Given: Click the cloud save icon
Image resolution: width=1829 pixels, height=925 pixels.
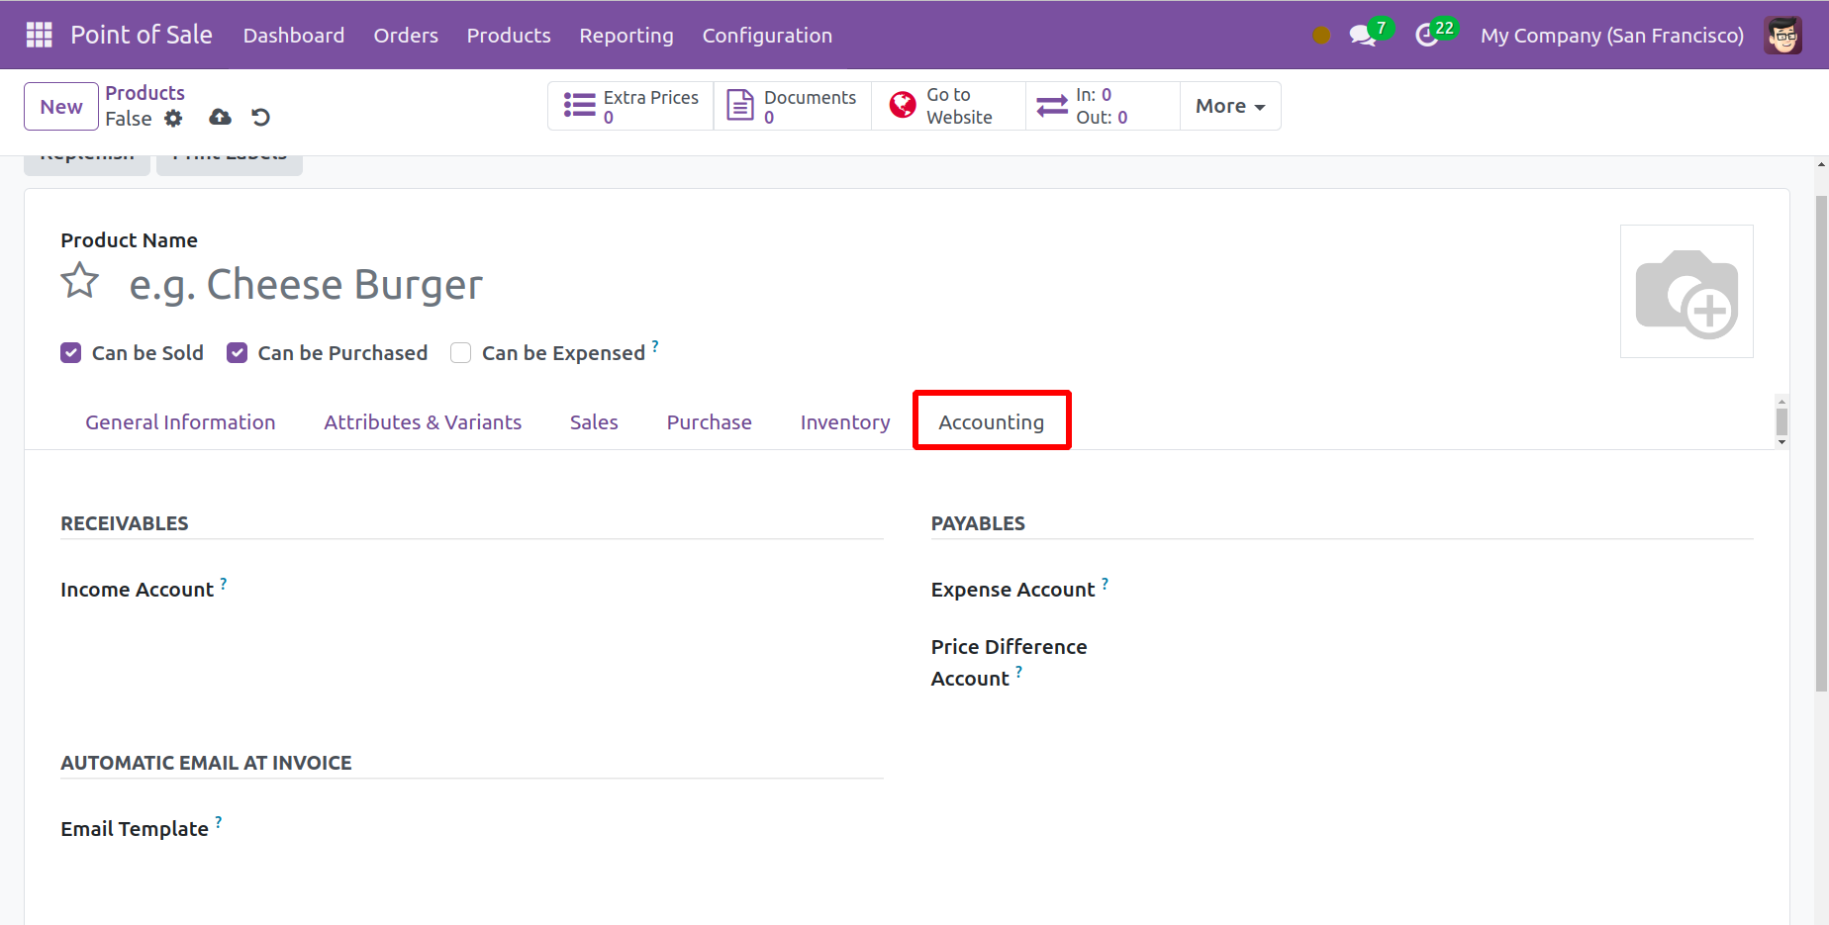Looking at the screenshot, I should click(220, 118).
